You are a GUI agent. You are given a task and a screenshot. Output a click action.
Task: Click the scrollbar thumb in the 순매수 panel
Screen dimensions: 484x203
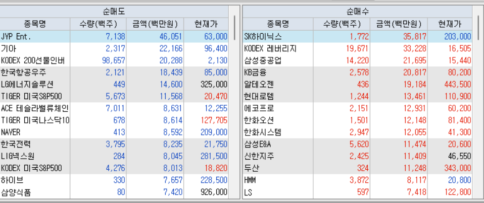coord(478,27)
